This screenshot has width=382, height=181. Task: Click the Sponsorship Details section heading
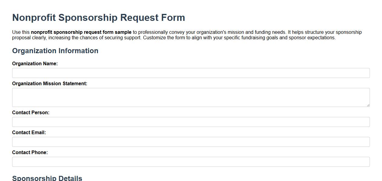pos(47,178)
